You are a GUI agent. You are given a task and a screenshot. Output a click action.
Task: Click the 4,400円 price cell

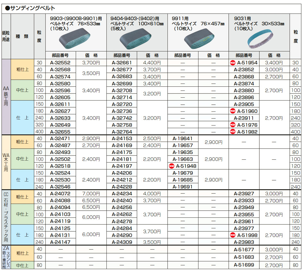pyautogui.click(x=152, y=63)
